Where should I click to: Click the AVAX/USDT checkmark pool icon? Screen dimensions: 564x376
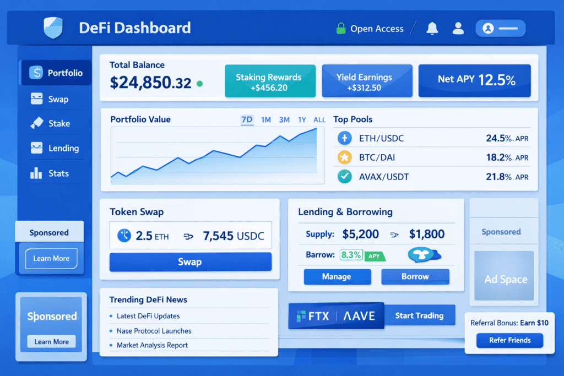[345, 177]
